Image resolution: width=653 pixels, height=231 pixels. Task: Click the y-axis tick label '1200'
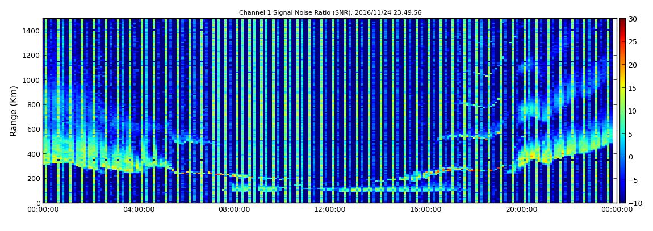pos(32,56)
